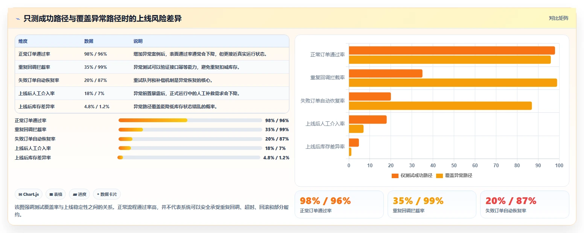This screenshot has height=233, width=584.
Task: Click chart y-axis label 重复回调拦截率
Action: coord(327,78)
